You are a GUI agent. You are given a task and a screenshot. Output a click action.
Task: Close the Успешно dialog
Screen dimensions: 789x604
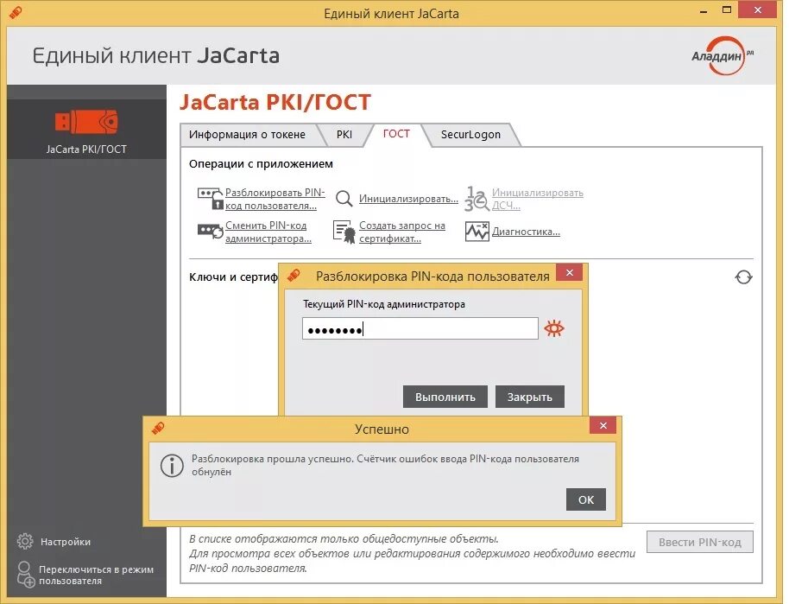click(603, 426)
